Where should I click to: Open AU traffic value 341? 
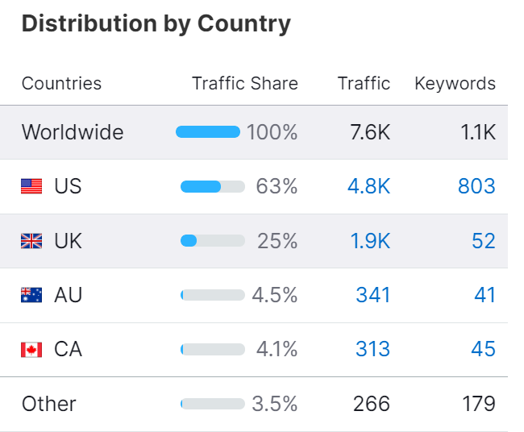372,295
